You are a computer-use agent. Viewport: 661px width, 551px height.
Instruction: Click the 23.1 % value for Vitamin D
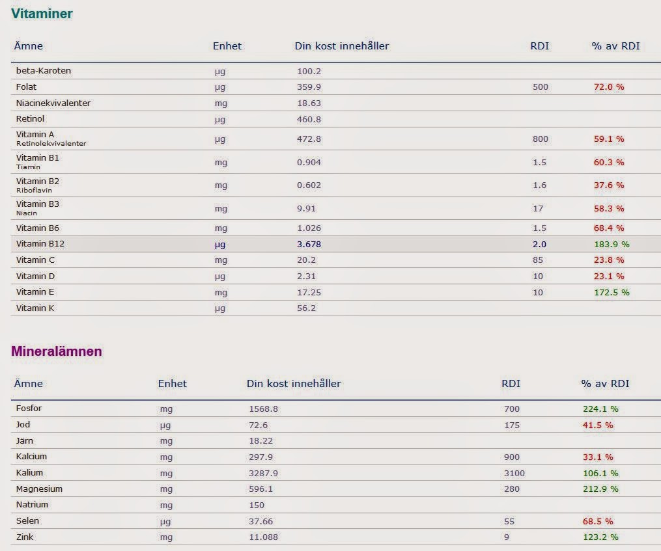(609, 276)
